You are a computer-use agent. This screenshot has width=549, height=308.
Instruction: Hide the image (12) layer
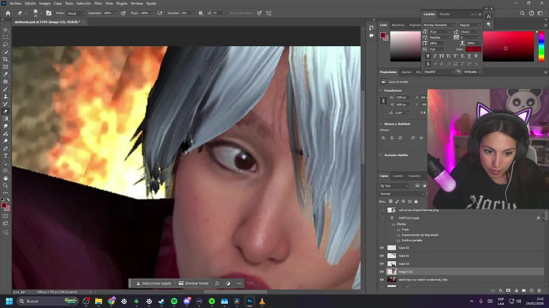click(382, 272)
